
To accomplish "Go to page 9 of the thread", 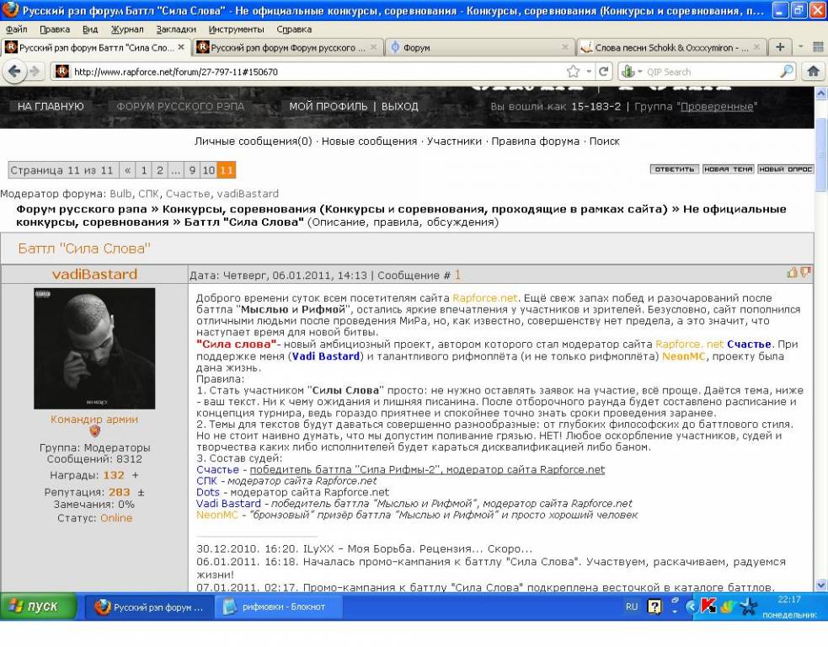I will tap(192, 170).
